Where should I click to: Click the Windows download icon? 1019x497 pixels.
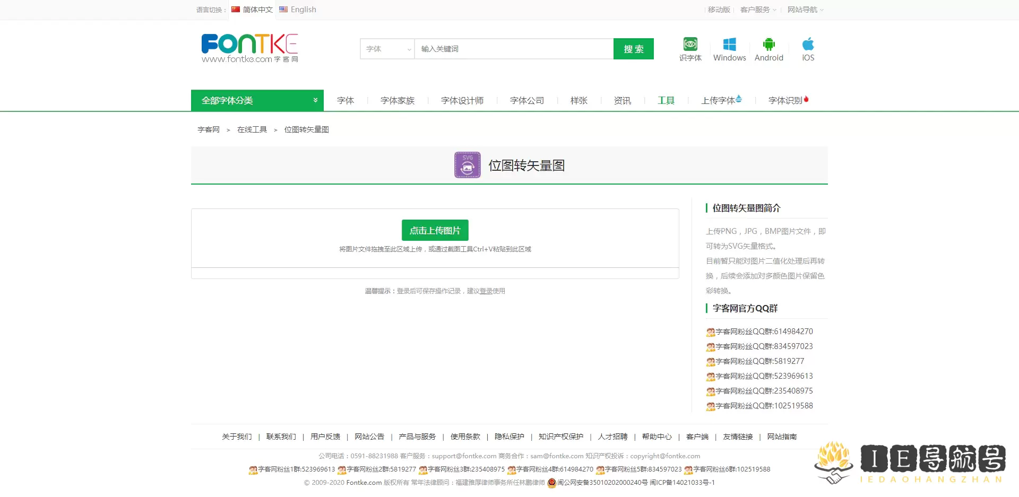coord(729,43)
